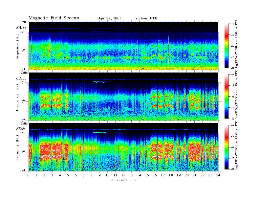Click the color scale bar beside dH/dt

click(x=227, y=46)
